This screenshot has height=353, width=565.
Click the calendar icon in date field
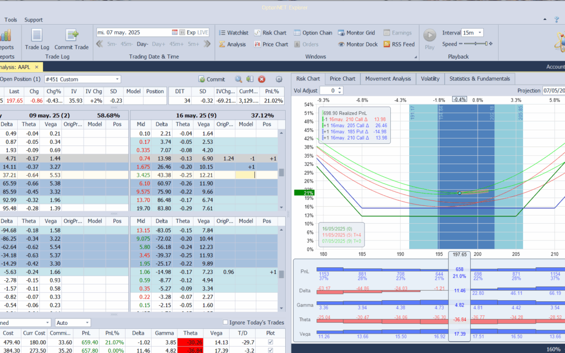click(x=175, y=32)
